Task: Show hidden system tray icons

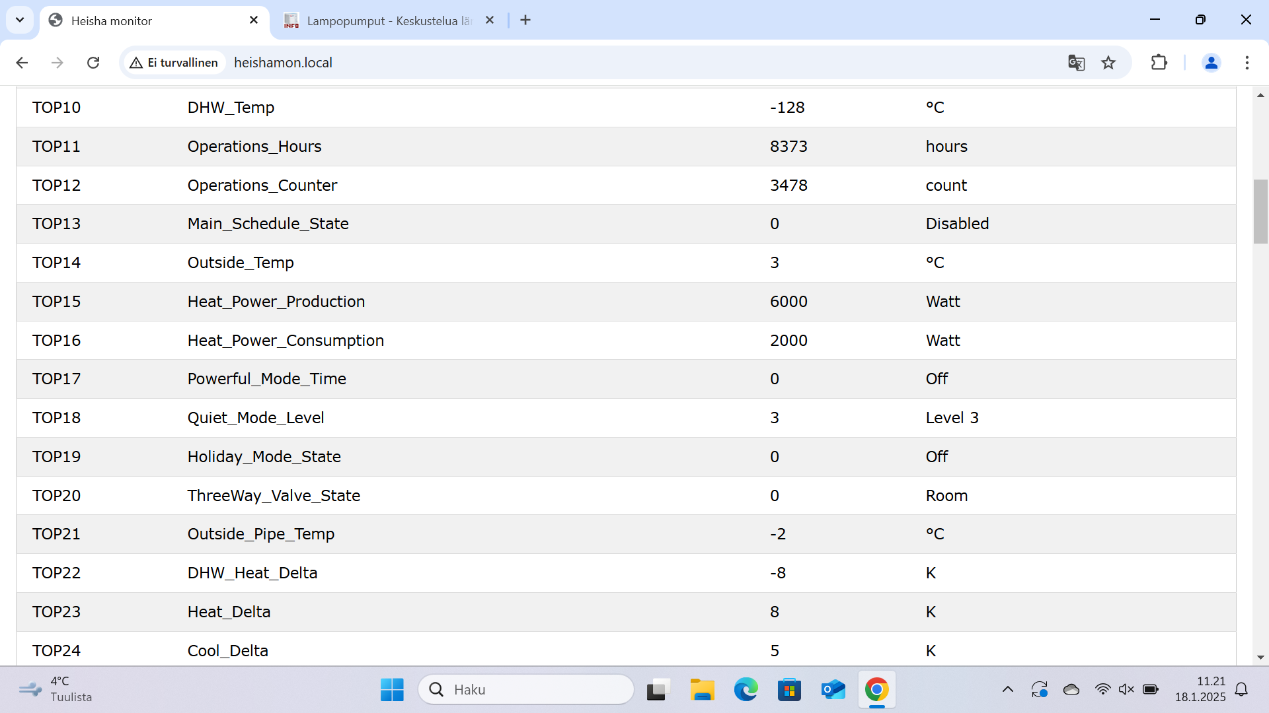Action: (x=1007, y=689)
